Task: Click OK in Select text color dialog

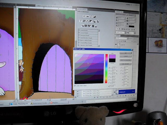Action: [126, 53]
